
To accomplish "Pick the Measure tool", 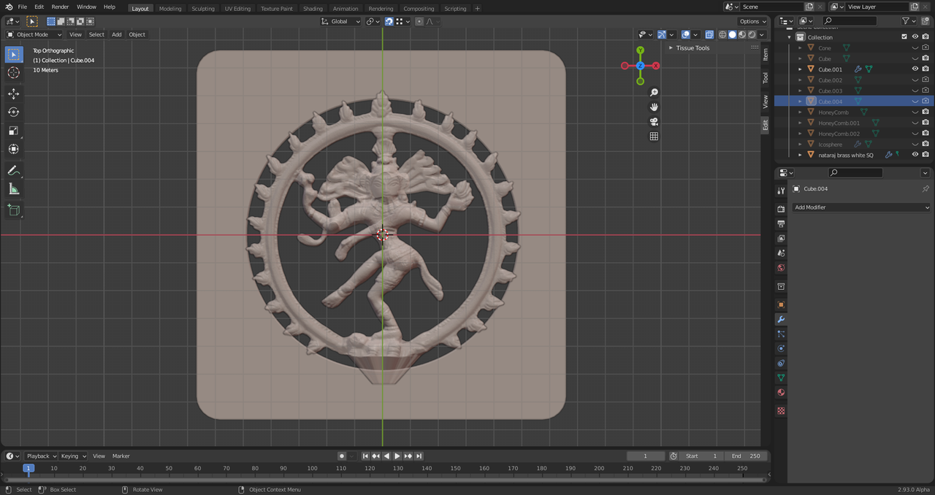I will point(14,189).
